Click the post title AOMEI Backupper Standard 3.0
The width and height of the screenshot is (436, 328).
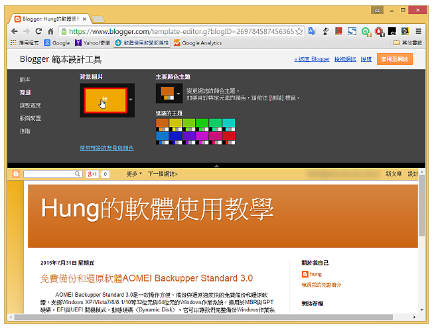point(147,278)
